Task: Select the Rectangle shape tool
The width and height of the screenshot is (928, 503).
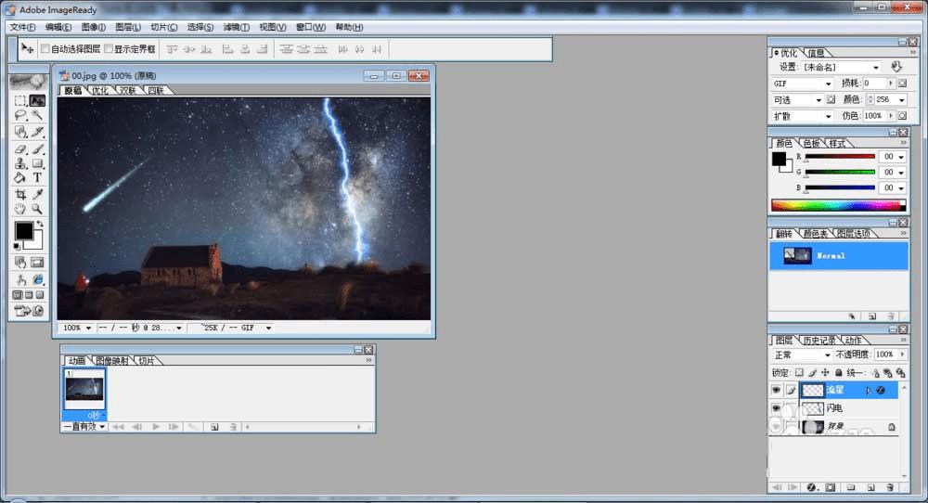Action: [37, 163]
